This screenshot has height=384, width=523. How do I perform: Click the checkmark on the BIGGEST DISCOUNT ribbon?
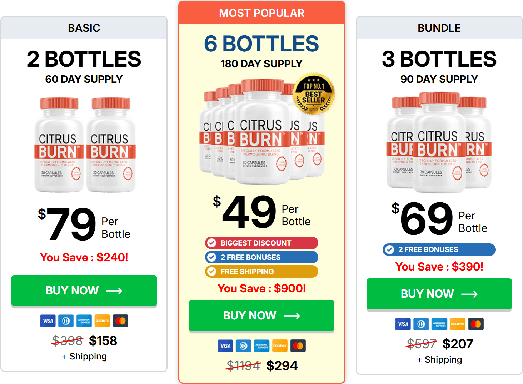point(212,243)
